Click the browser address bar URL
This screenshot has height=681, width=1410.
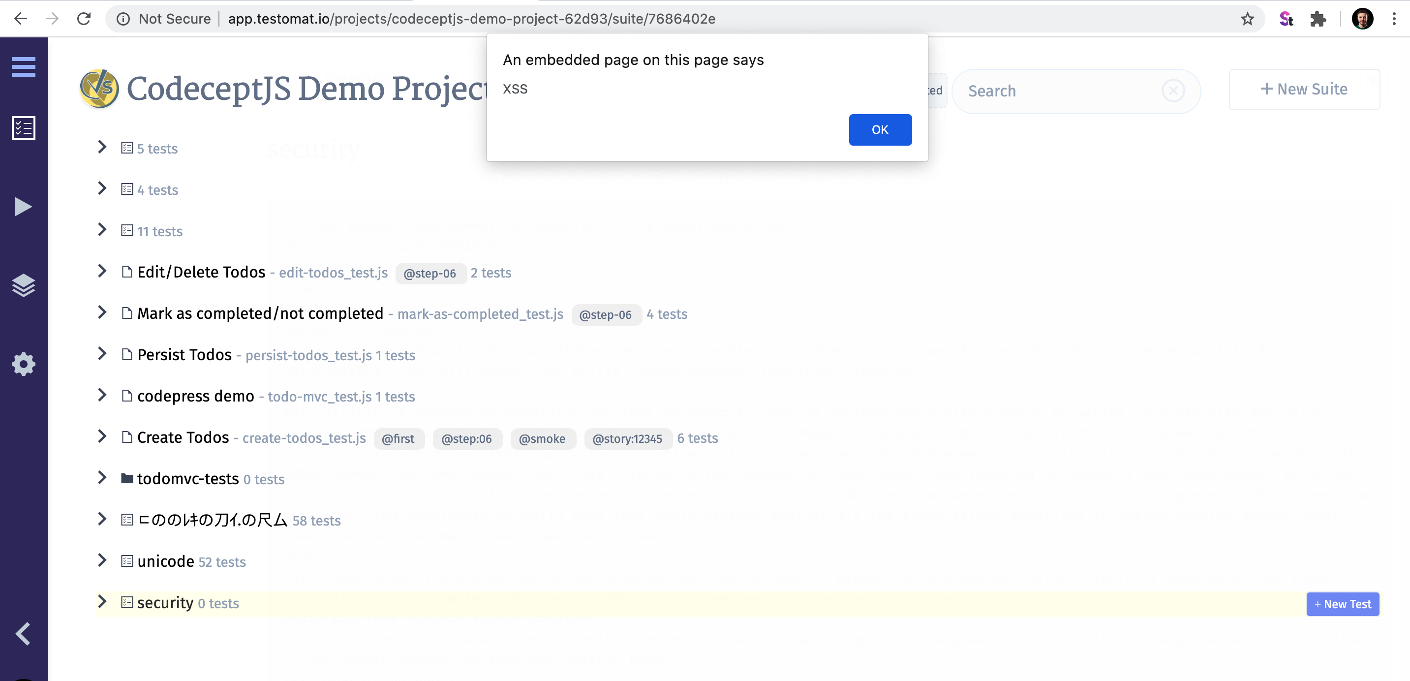pyautogui.click(x=471, y=19)
